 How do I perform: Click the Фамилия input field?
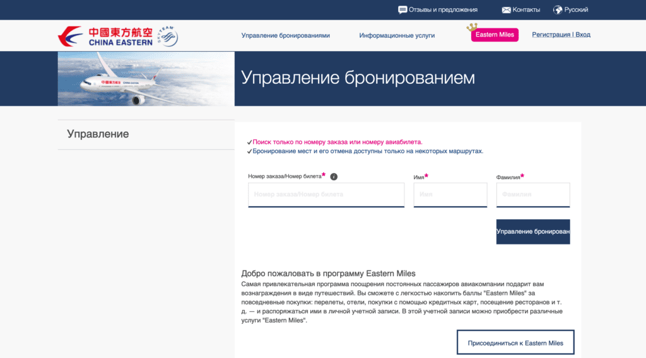point(533,195)
